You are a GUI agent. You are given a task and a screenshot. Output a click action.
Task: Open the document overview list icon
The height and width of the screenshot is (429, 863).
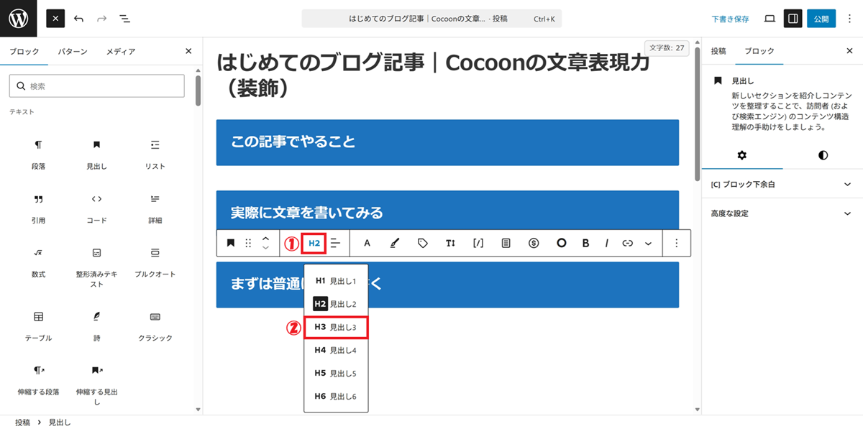click(124, 19)
